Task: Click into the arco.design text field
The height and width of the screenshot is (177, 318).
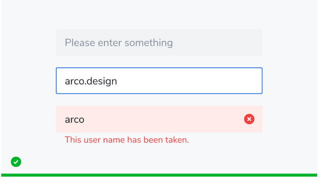Action: (159, 81)
